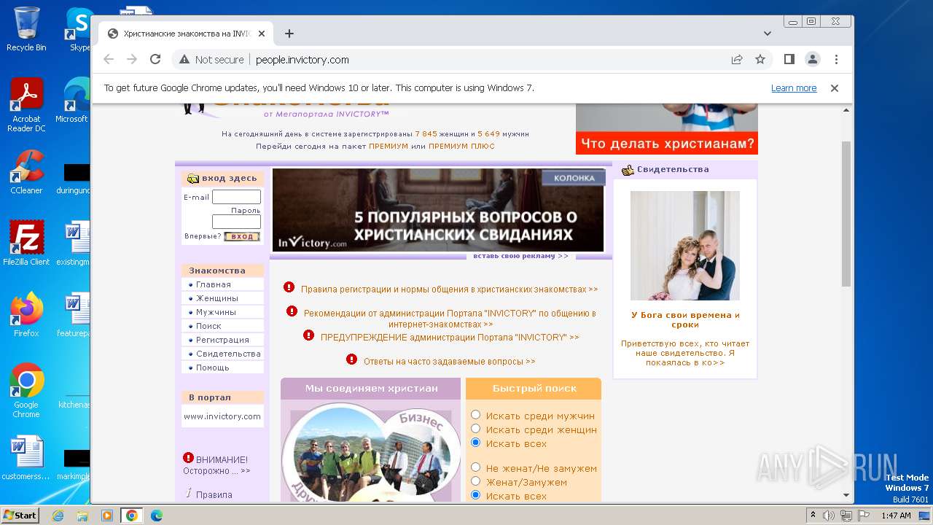This screenshot has height=525, width=933.
Task: Open Ответы на часто задаваемые вопросы link
Action: pos(449,362)
